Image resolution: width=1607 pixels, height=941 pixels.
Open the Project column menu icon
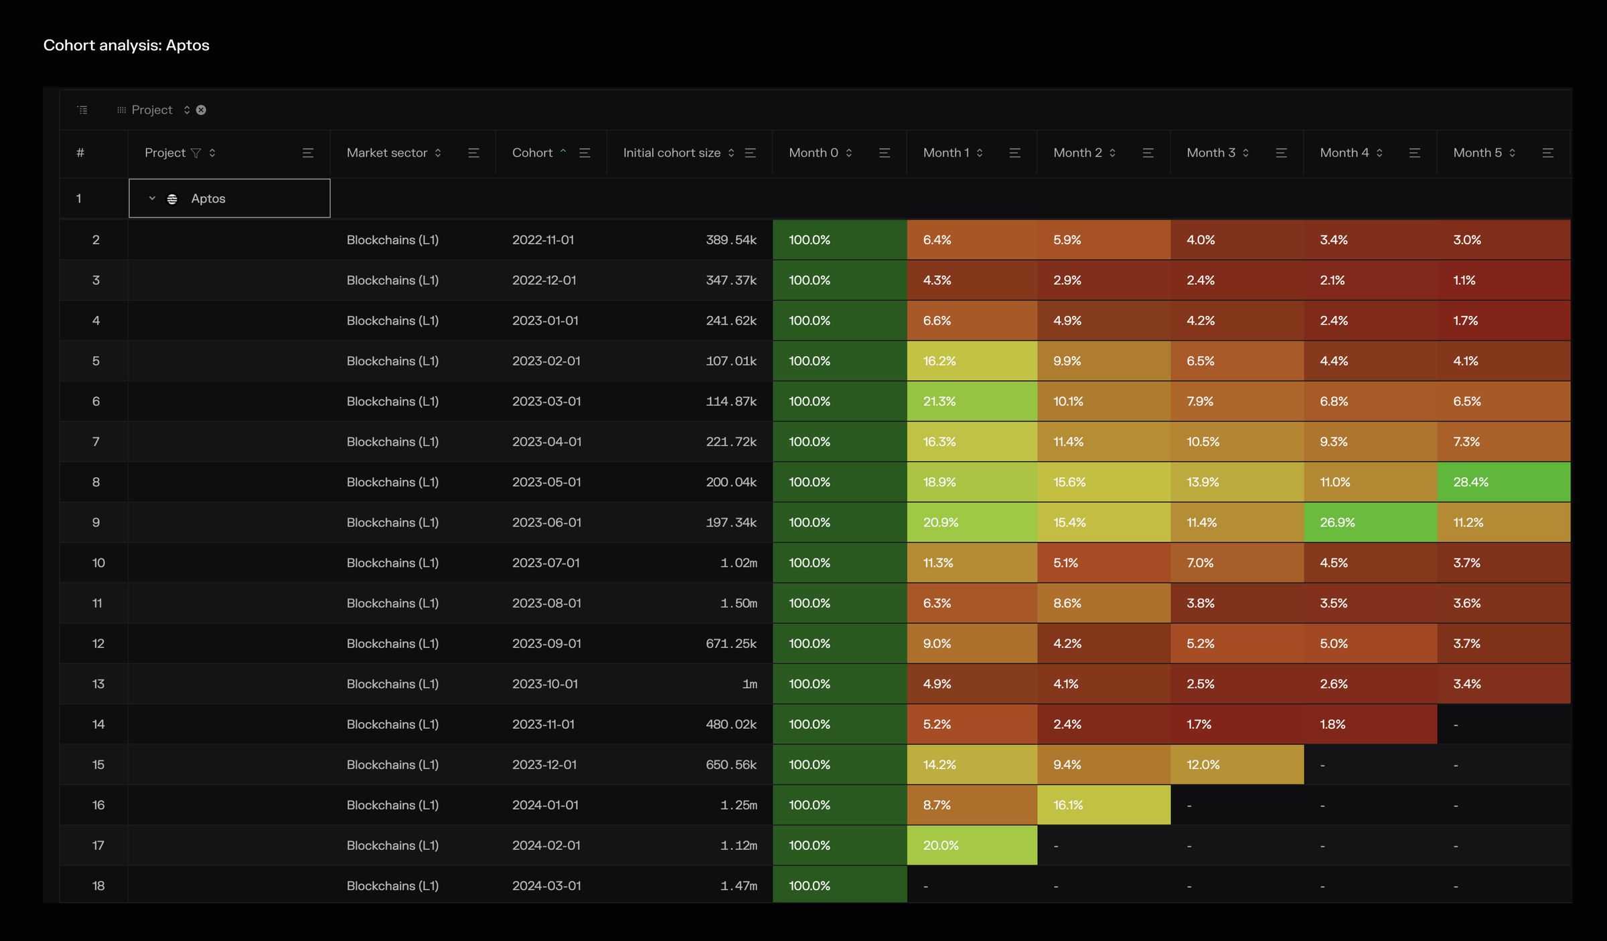(x=308, y=153)
